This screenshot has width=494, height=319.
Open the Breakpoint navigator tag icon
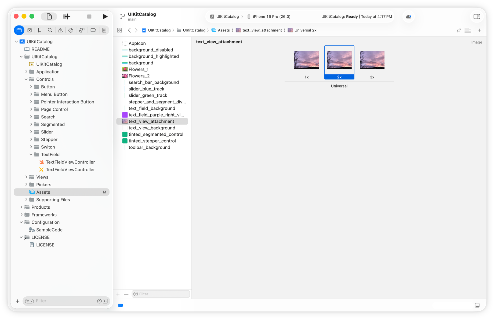(93, 30)
